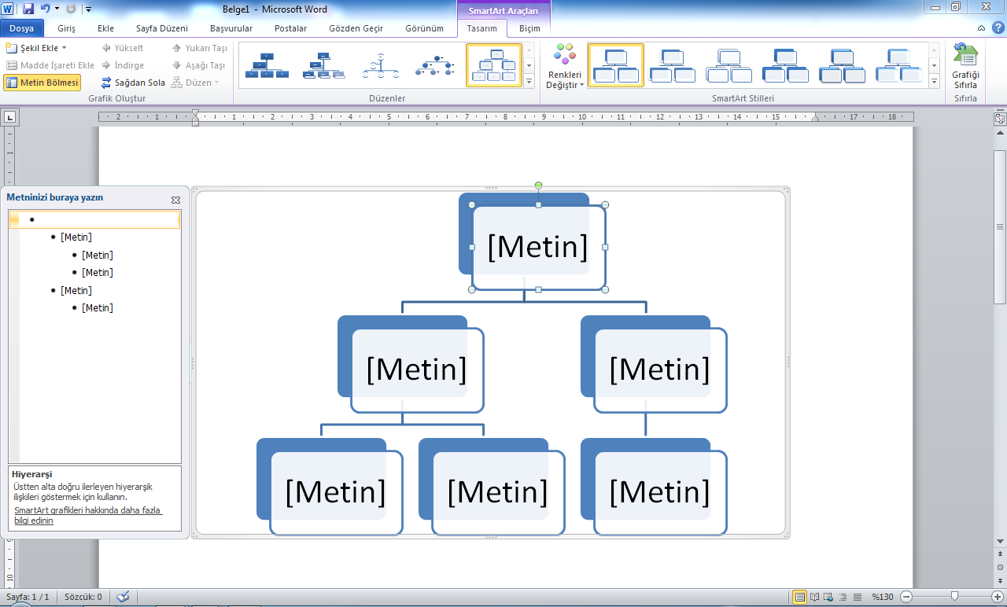Select the second org chart layout thumbnail
Image resolution: width=1007 pixels, height=607 pixels.
coord(323,65)
